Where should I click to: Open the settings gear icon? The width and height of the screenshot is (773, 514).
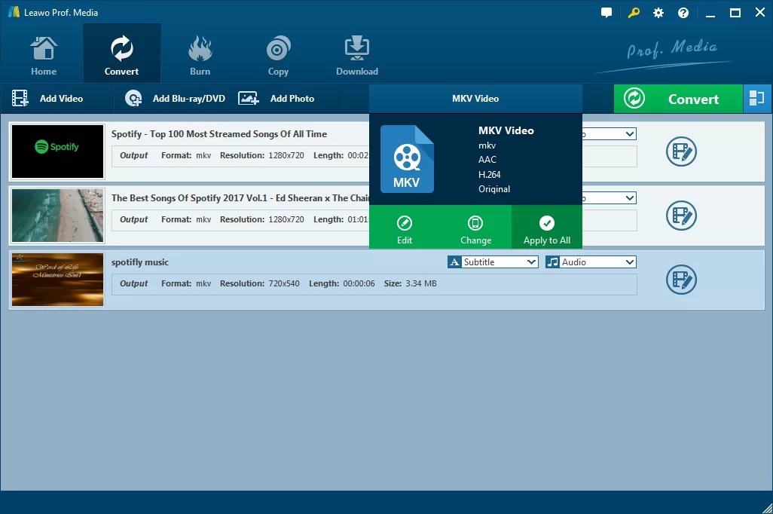658,13
